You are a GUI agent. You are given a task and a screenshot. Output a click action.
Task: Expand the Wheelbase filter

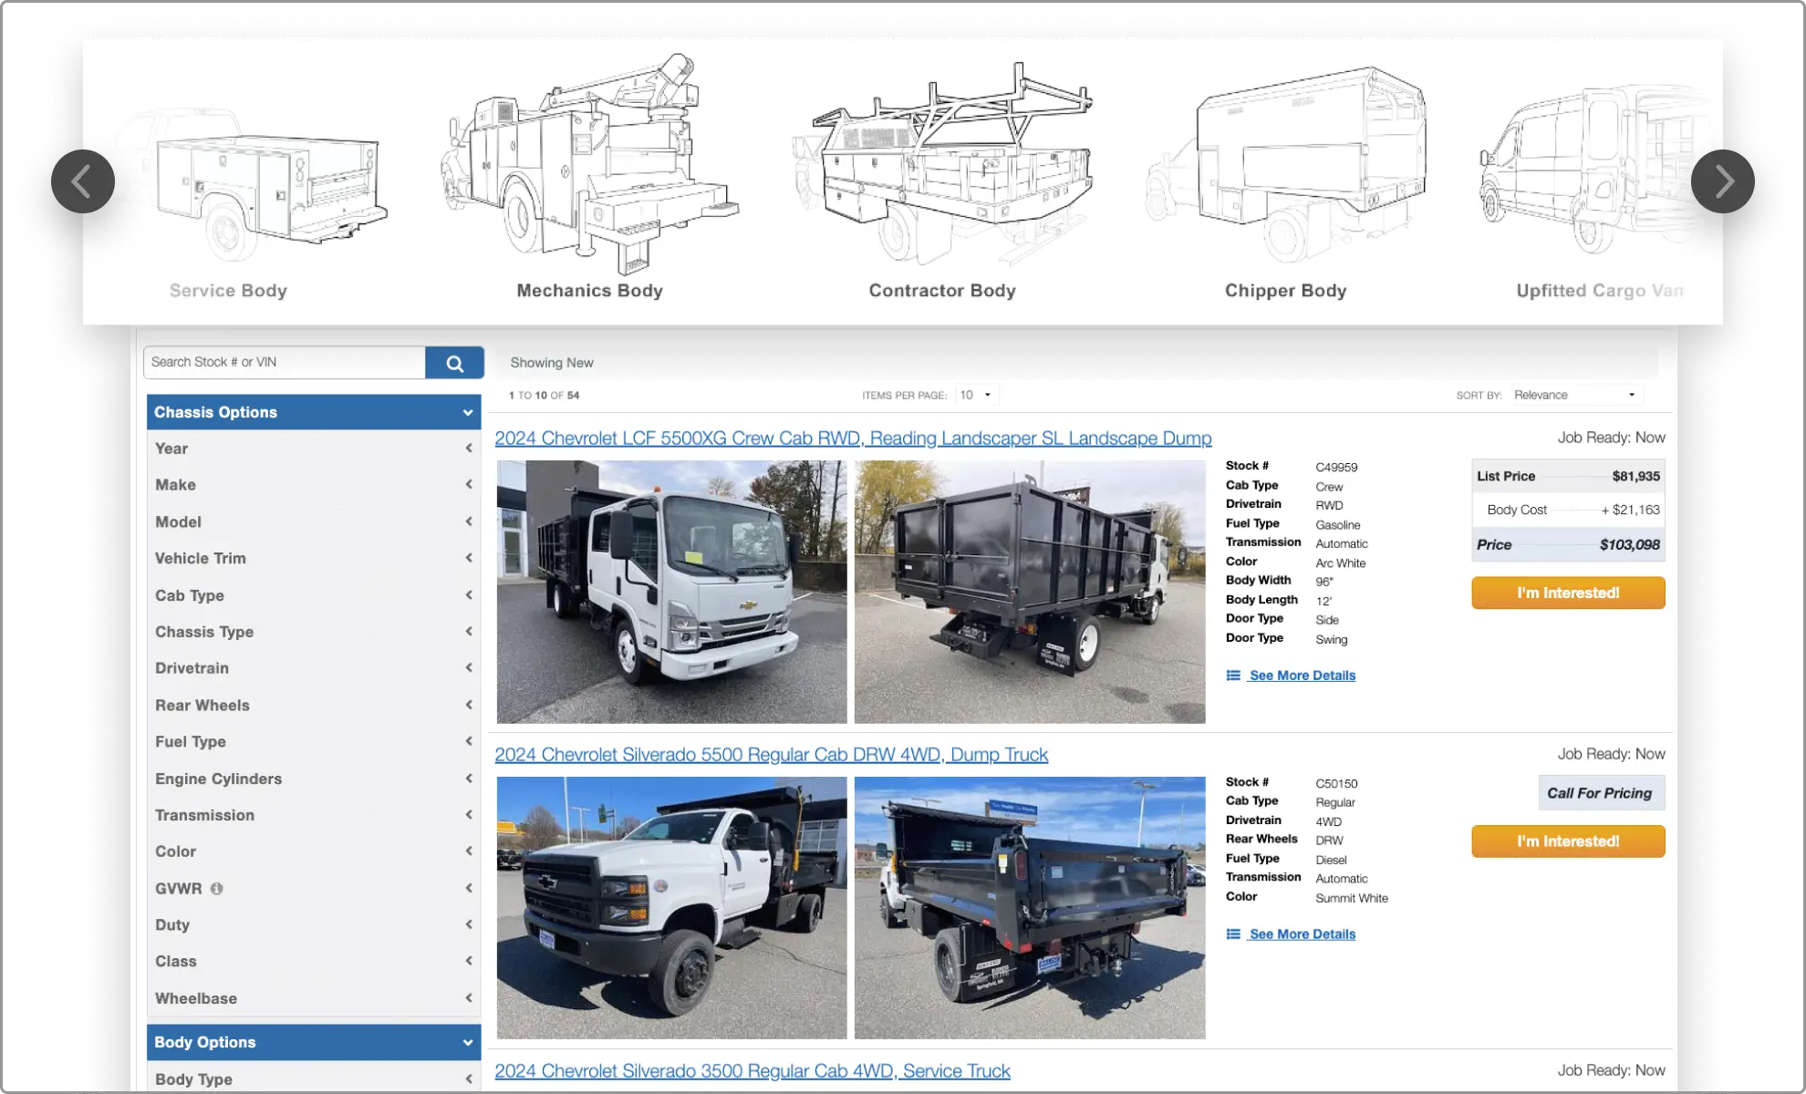click(x=314, y=998)
